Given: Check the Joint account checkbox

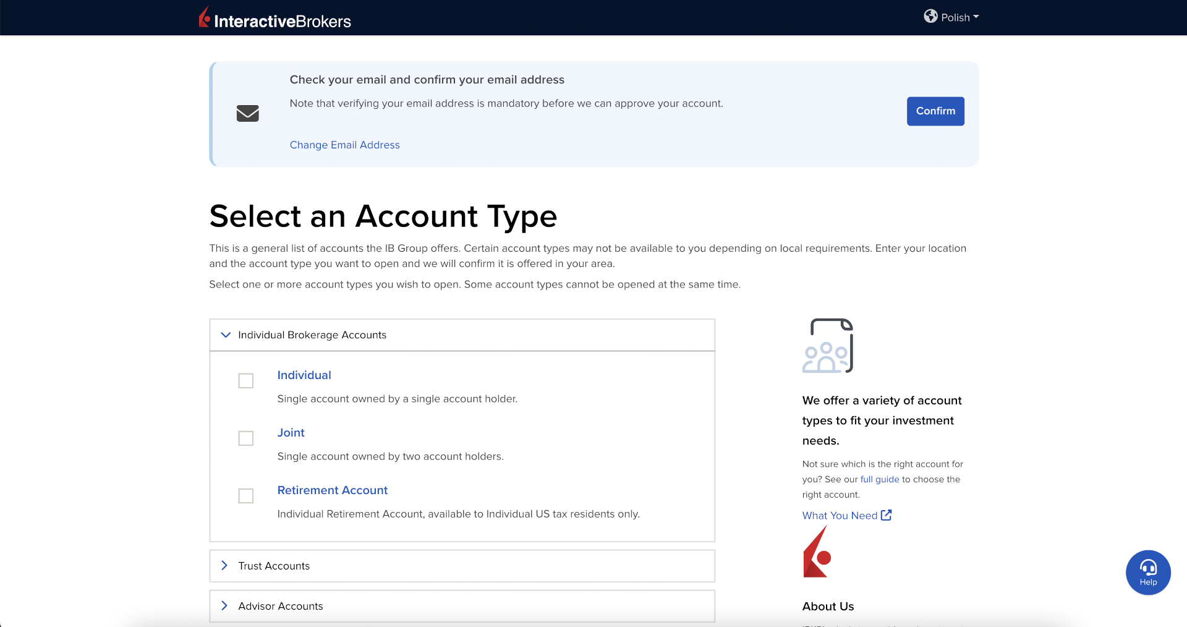Looking at the screenshot, I should (246, 438).
